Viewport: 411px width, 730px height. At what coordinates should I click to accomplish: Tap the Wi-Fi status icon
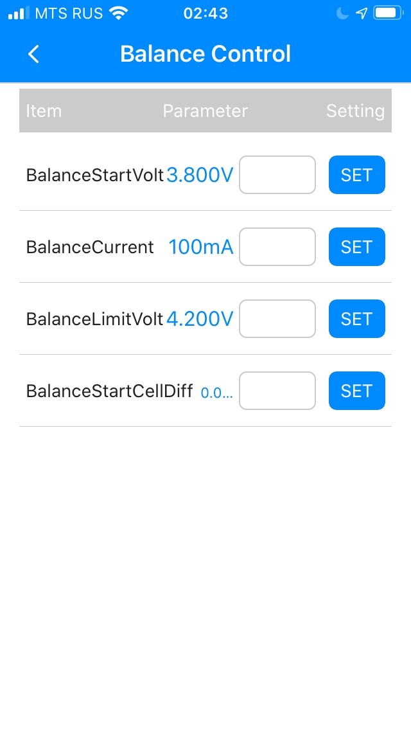click(x=119, y=13)
